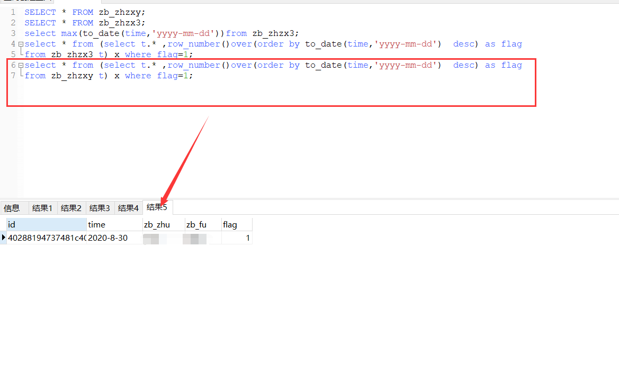619x383 pixels.
Task: Switch to the 结果1 tab
Action: point(42,208)
